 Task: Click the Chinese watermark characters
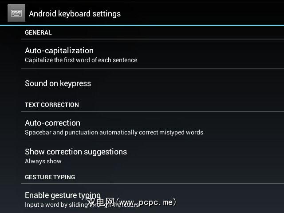101,202
